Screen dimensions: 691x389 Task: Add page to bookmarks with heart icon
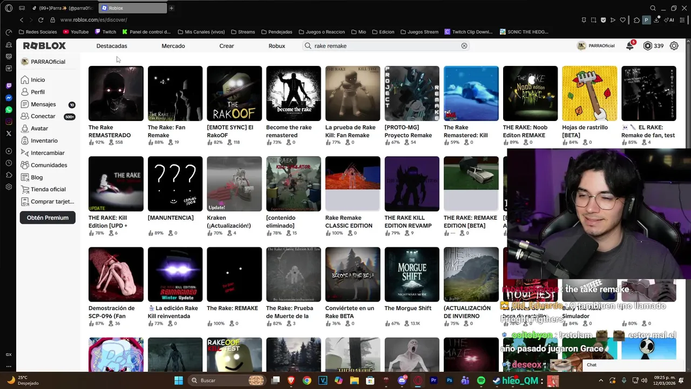pyautogui.click(x=622, y=20)
